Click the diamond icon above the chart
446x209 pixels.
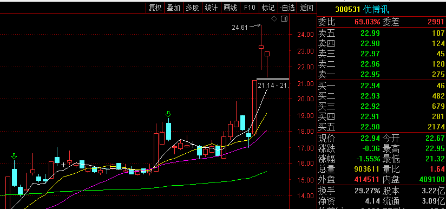[274, 19]
